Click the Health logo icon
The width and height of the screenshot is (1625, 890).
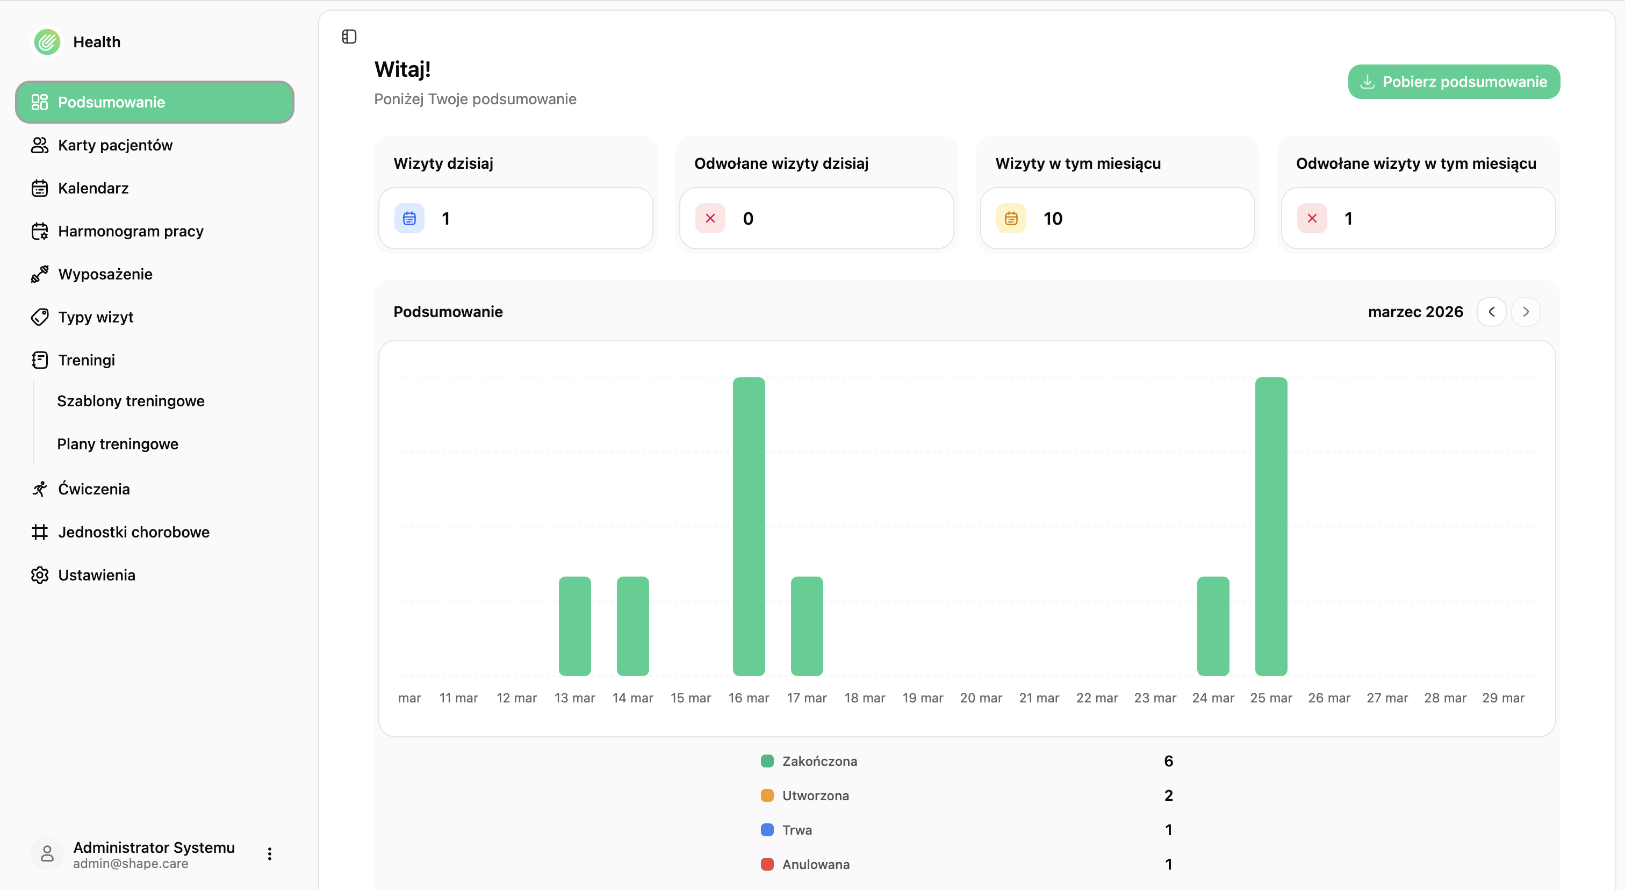[47, 41]
